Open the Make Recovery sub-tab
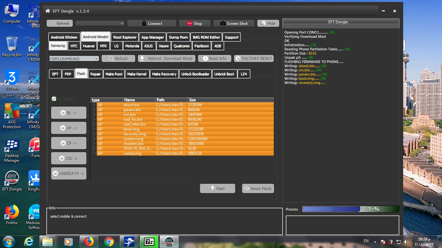Viewport: 442px width, 248px height. [x=164, y=74]
